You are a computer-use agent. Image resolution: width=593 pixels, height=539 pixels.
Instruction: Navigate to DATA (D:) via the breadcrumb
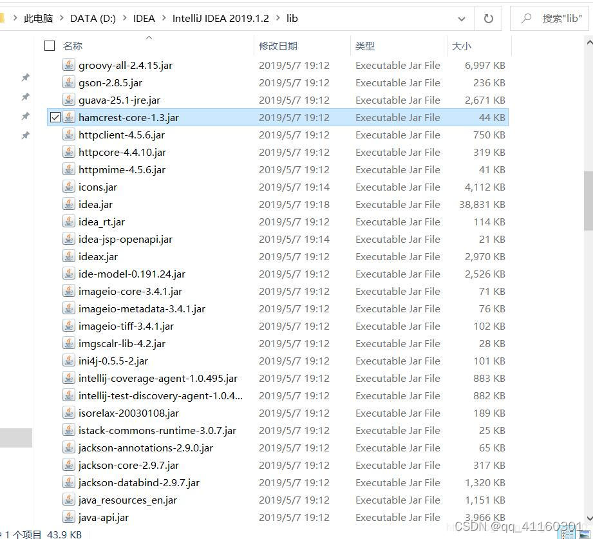click(x=93, y=18)
